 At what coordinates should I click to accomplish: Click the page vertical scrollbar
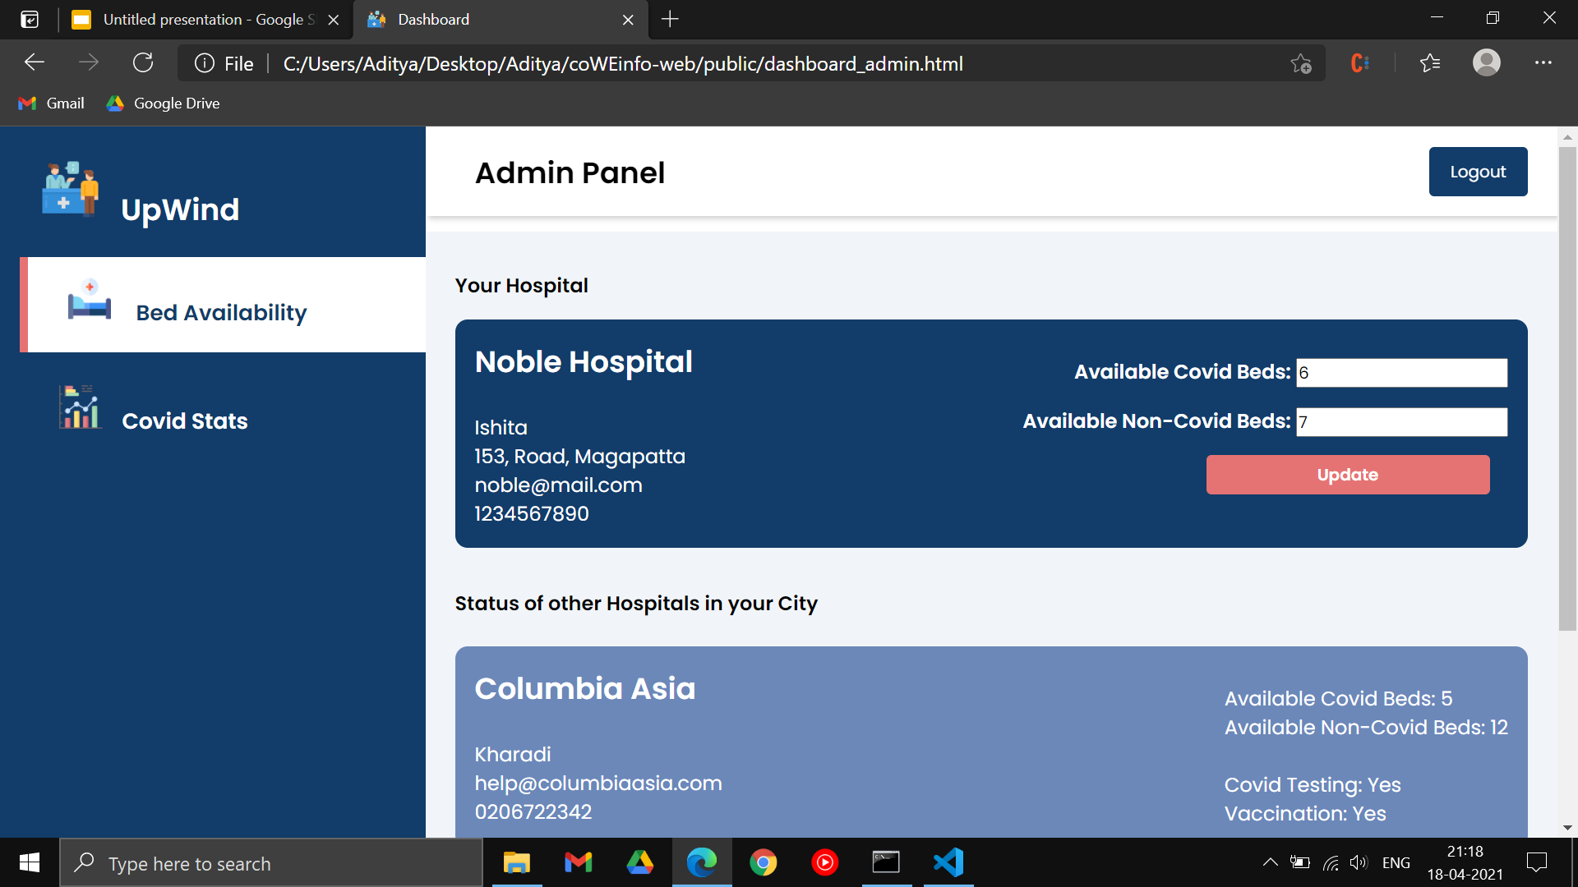[1567, 386]
